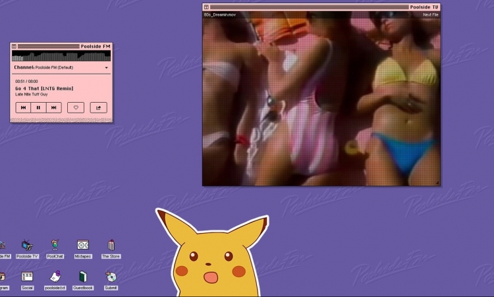Open the Channel dropdown in Poolside FM
494x297 pixels.
point(61,67)
